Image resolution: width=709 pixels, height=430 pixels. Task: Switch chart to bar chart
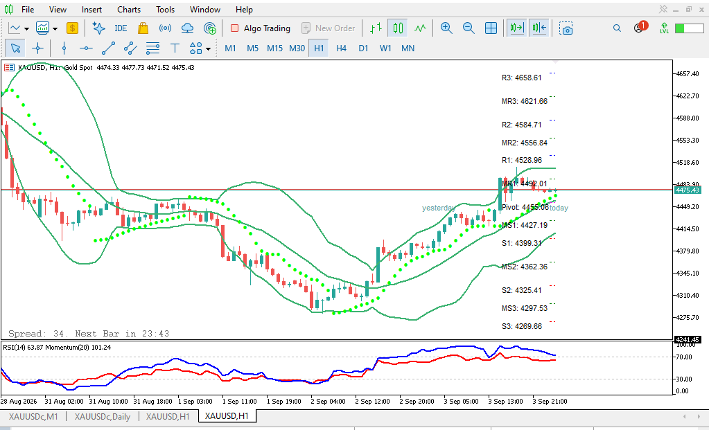coord(376,28)
